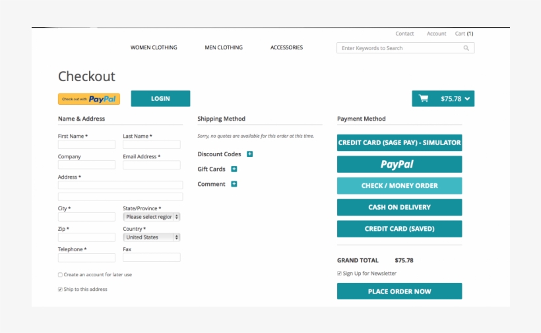Open the Women Clothing menu
Screen dimensions: 541x333
pyautogui.click(x=154, y=47)
